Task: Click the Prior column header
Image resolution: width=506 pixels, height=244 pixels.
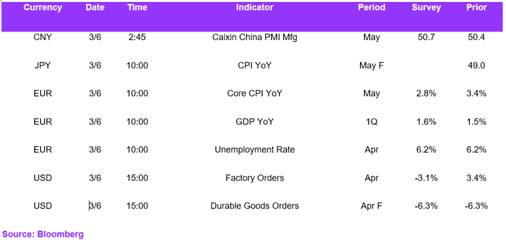Action: [476, 7]
